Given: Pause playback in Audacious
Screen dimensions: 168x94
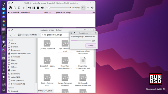Looking at the screenshot, I should [x=34, y=8].
